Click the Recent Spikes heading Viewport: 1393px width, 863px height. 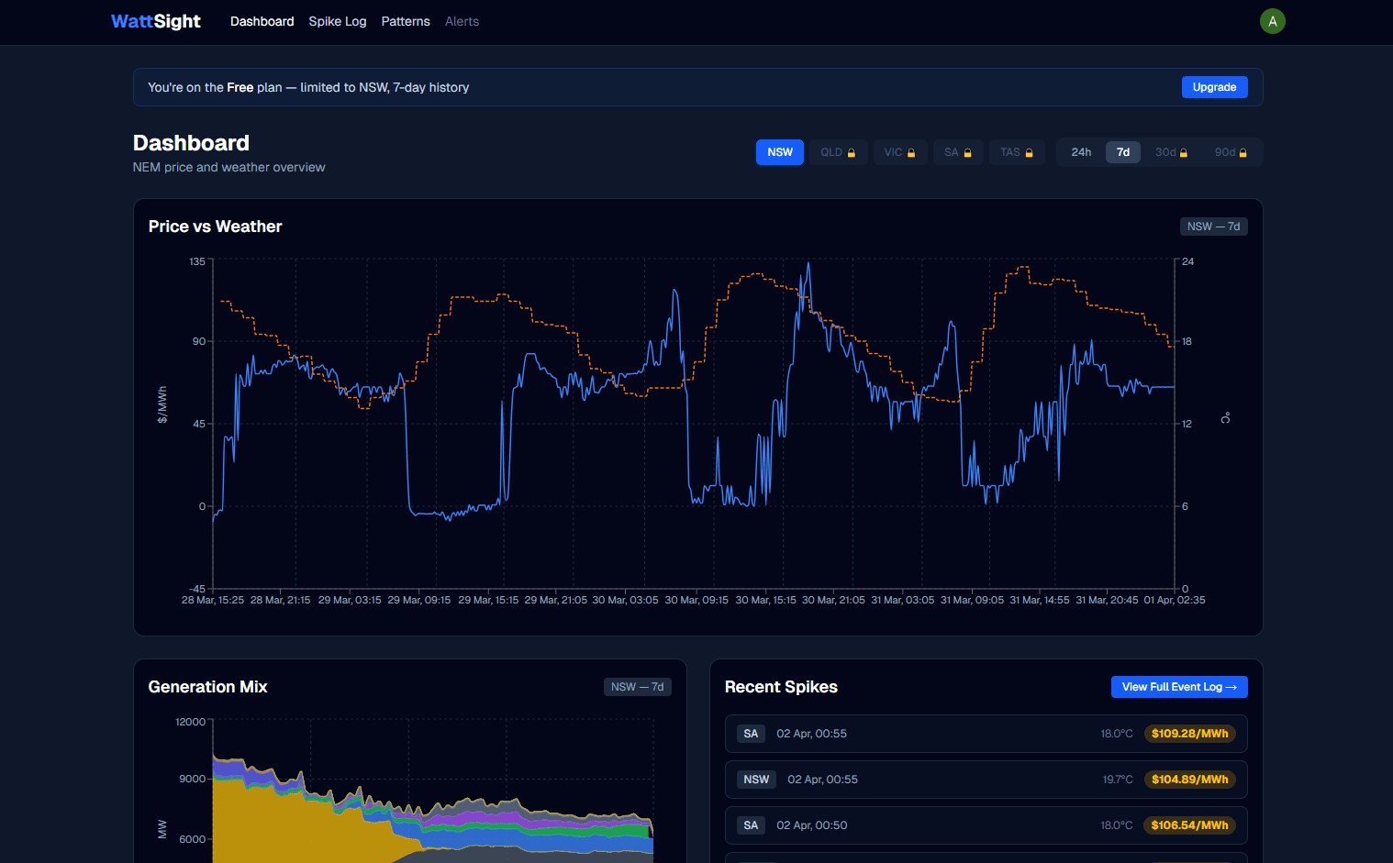tap(781, 687)
